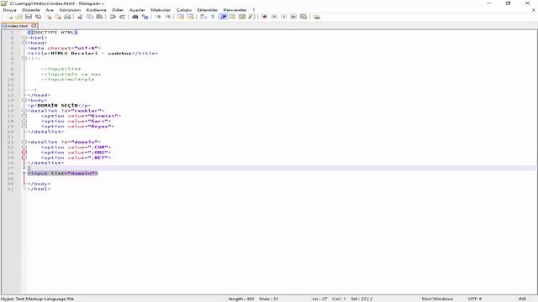Toggle synchronized vertical scrolling icon
The width and height of the screenshot is (538, 302).
point(181,17)
